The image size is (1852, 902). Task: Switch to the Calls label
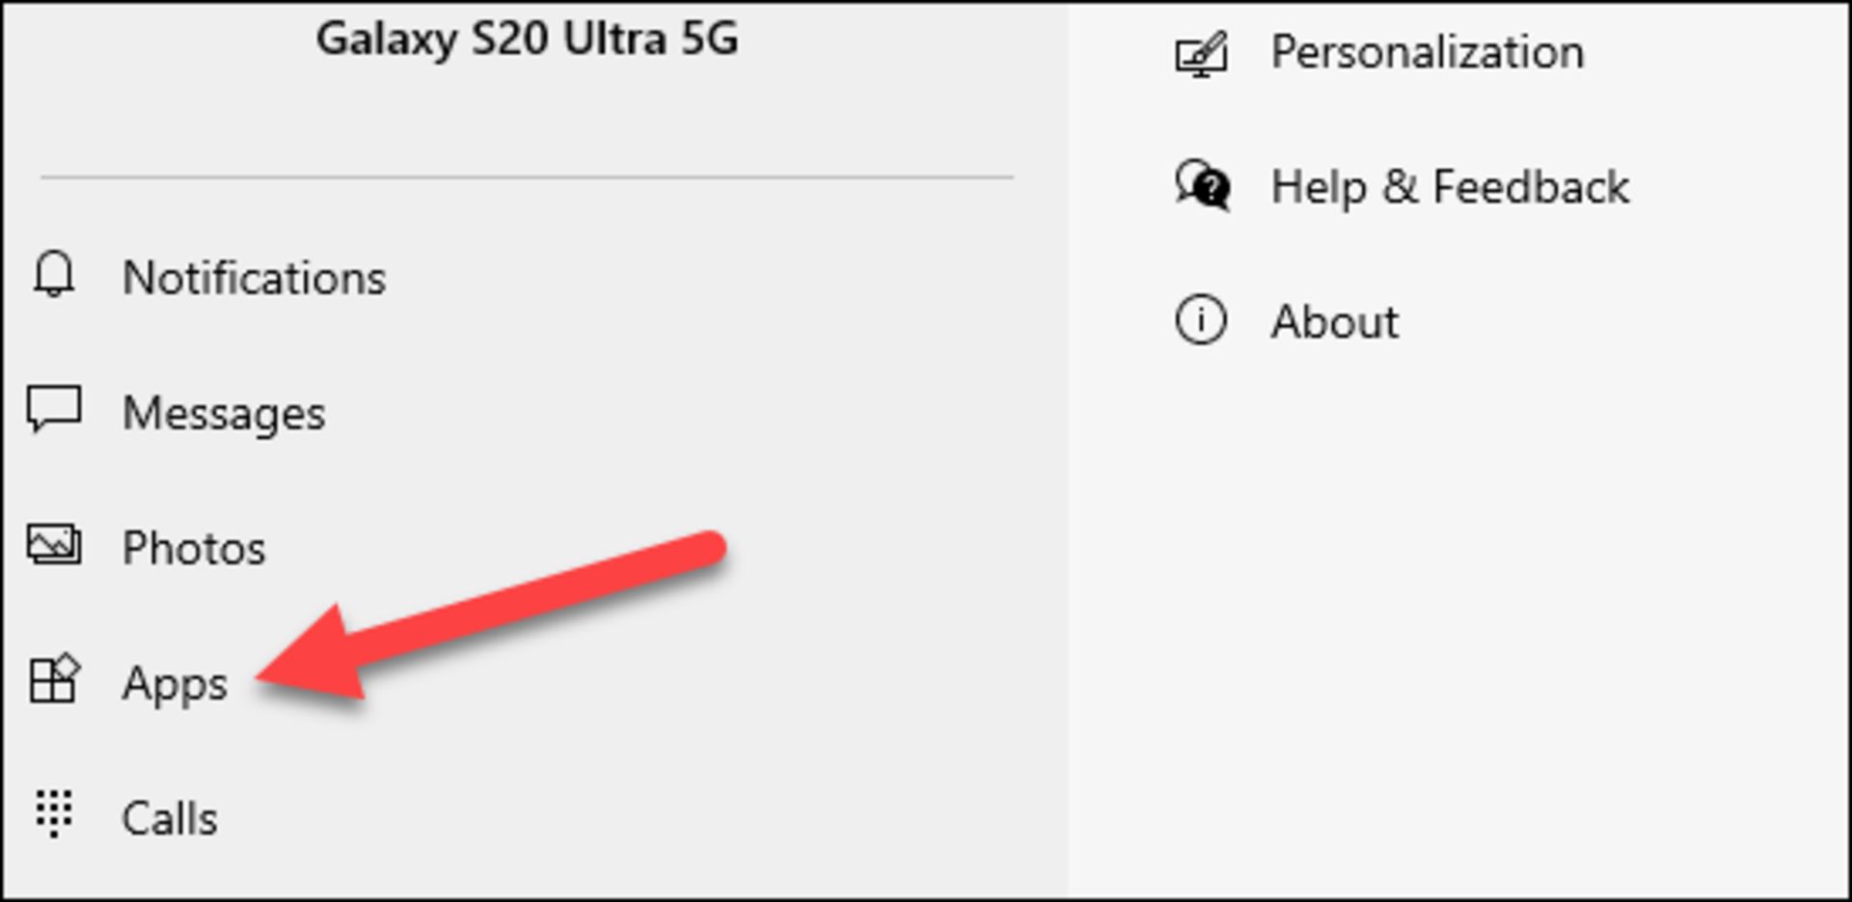pos(170,818)
